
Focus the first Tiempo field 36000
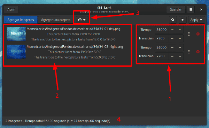(162, 30)
